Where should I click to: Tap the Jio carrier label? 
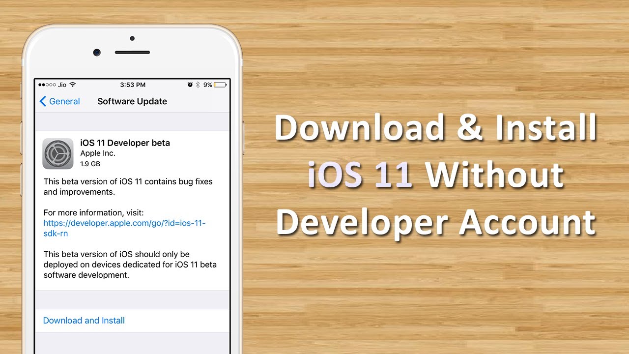[x=62, y=85]
